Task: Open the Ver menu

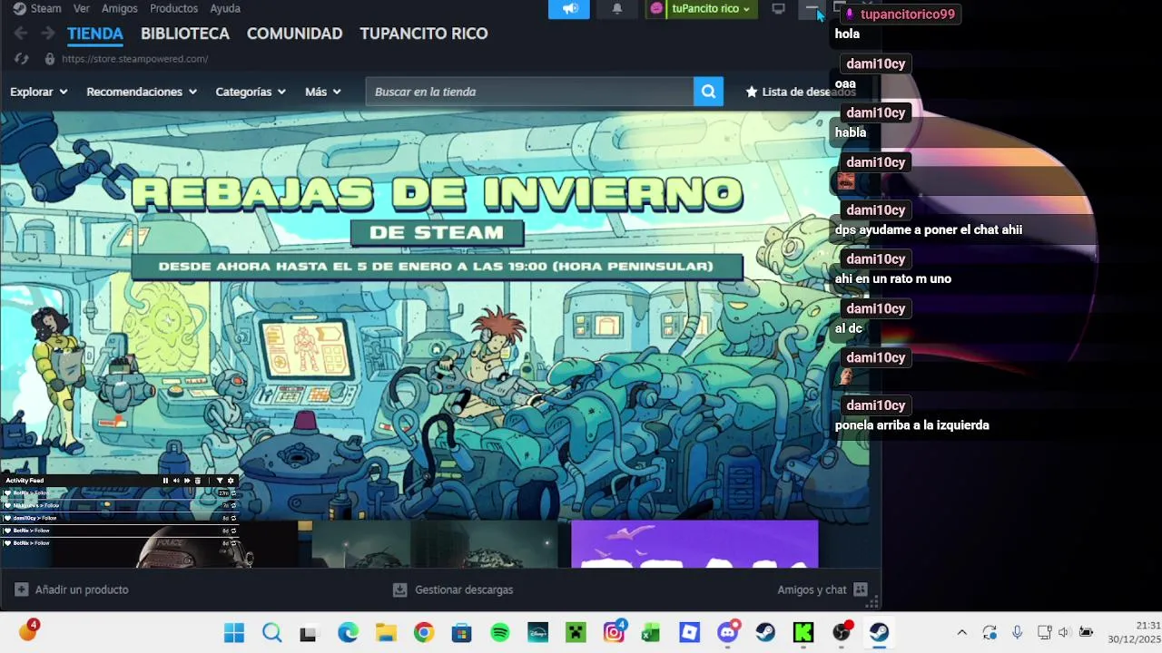Action: pyautogui.click(x=82, y=8)
